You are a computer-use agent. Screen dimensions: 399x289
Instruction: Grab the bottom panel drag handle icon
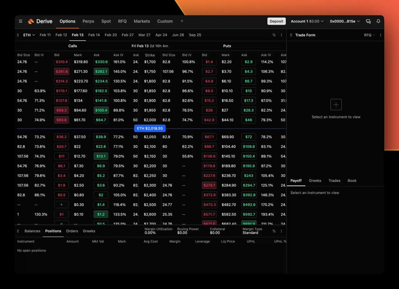19,231
